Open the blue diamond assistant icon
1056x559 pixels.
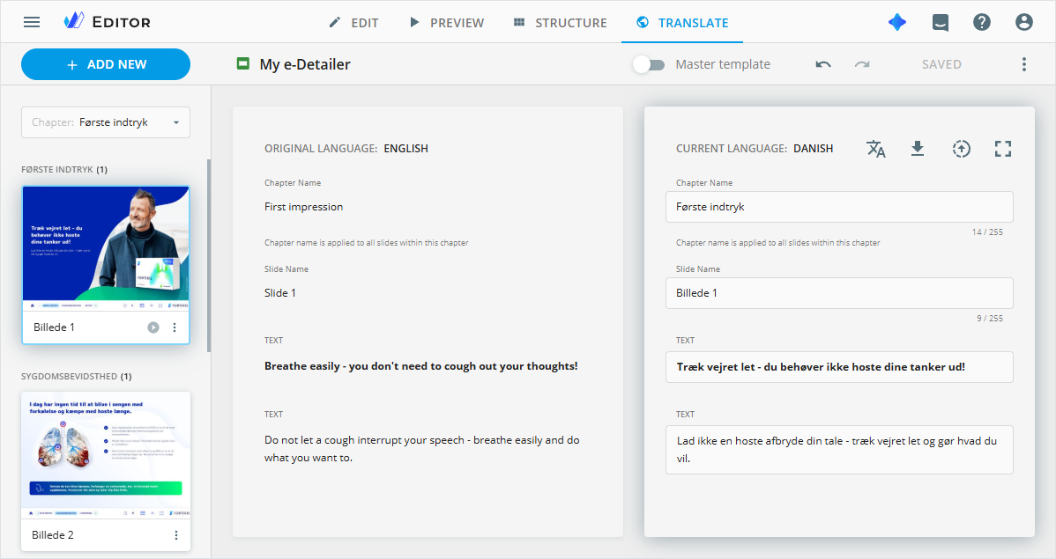point(897,22)
